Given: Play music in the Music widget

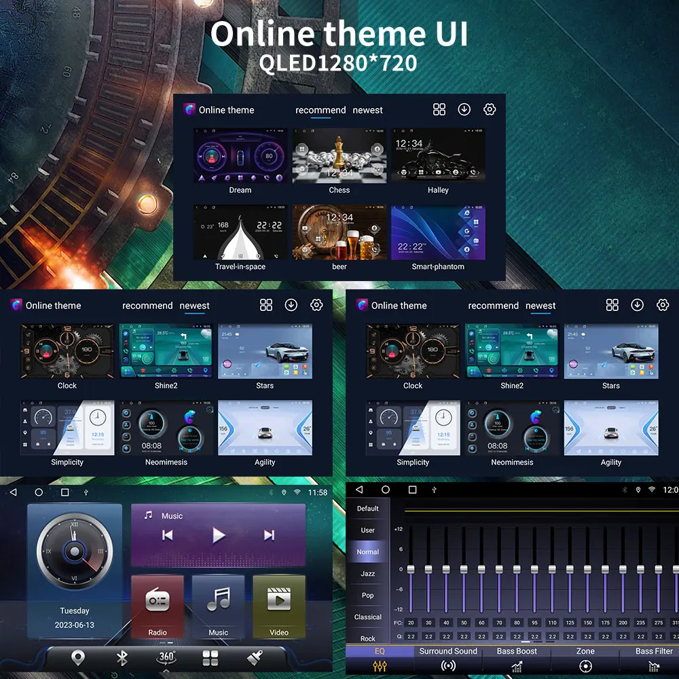Looking at the screenshot, I should (219, 535).
